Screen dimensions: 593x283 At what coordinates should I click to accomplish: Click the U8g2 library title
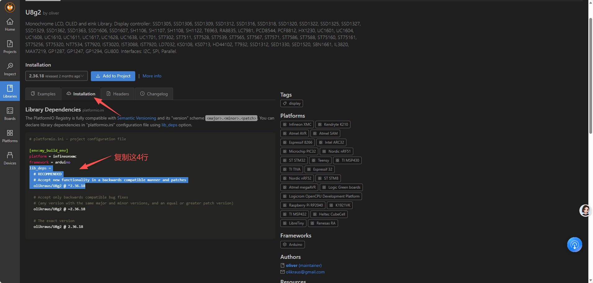(x=33, y=12)
